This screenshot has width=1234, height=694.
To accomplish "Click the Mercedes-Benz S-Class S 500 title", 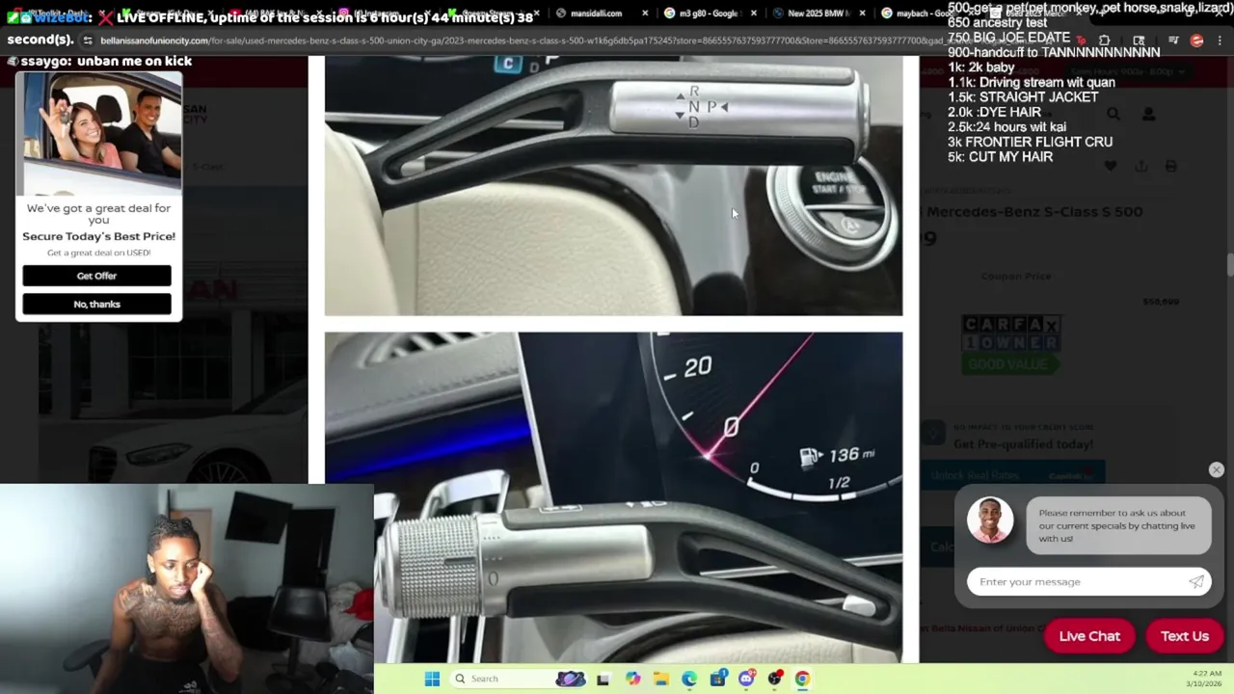I will pos(1034,211).
